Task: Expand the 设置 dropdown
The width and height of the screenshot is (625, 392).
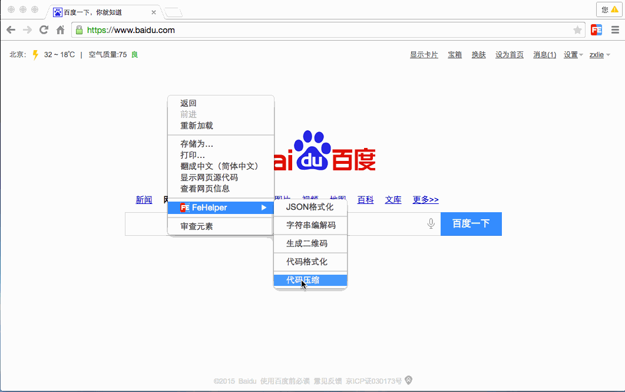Action: 573,55
